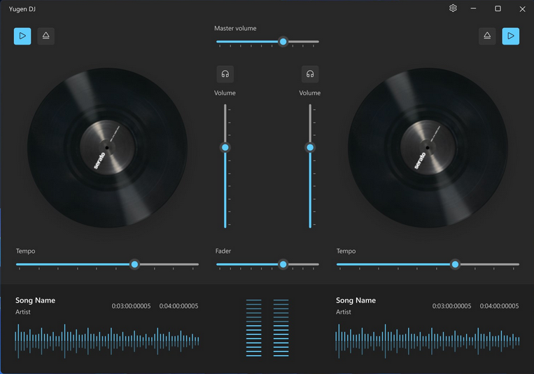
Task: Click right deck total time 0:04:00:00005
Action: 499,306
